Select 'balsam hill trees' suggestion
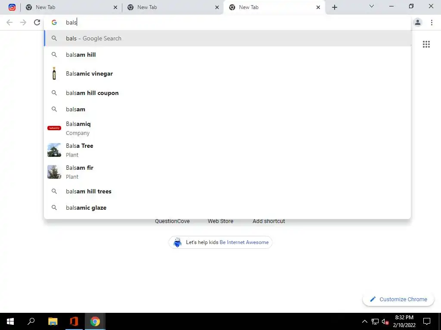Screen dimensions: 441x330 click(x=227, y=191)
